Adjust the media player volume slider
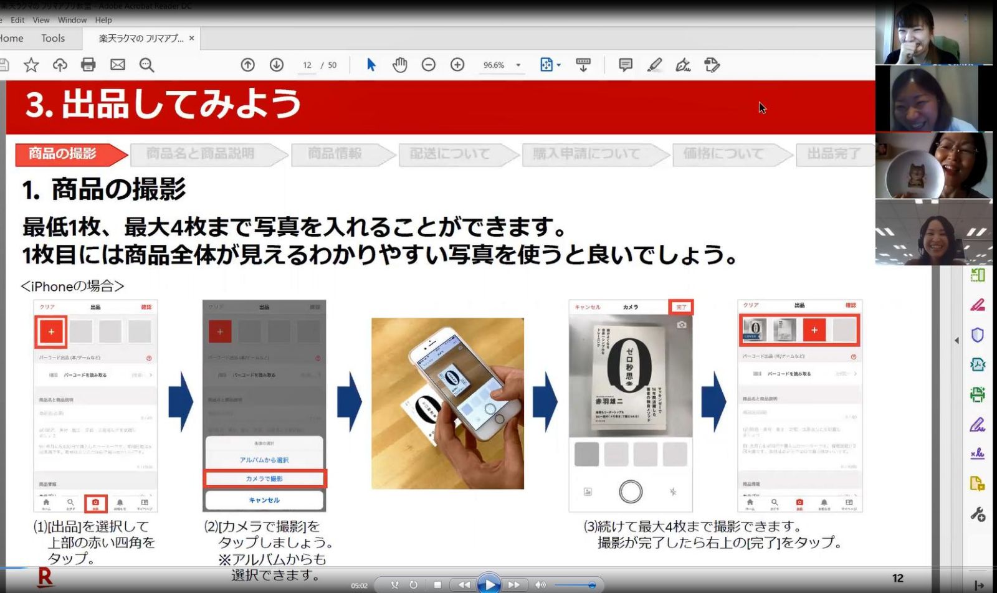Image resolution: width=997 pixels, height=593 pixels. tap(575, 585)
